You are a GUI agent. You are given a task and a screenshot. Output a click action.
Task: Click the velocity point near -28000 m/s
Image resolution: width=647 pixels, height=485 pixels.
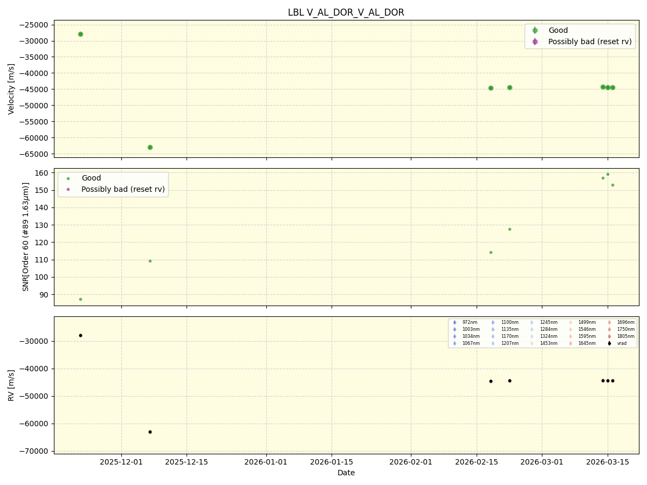pyautogui.click(x=80, y=34)
